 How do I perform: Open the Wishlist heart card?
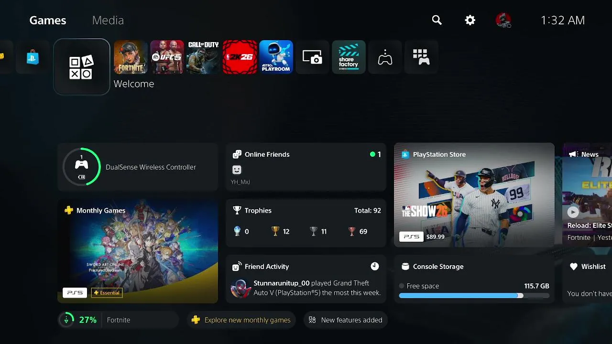point(588,279)
